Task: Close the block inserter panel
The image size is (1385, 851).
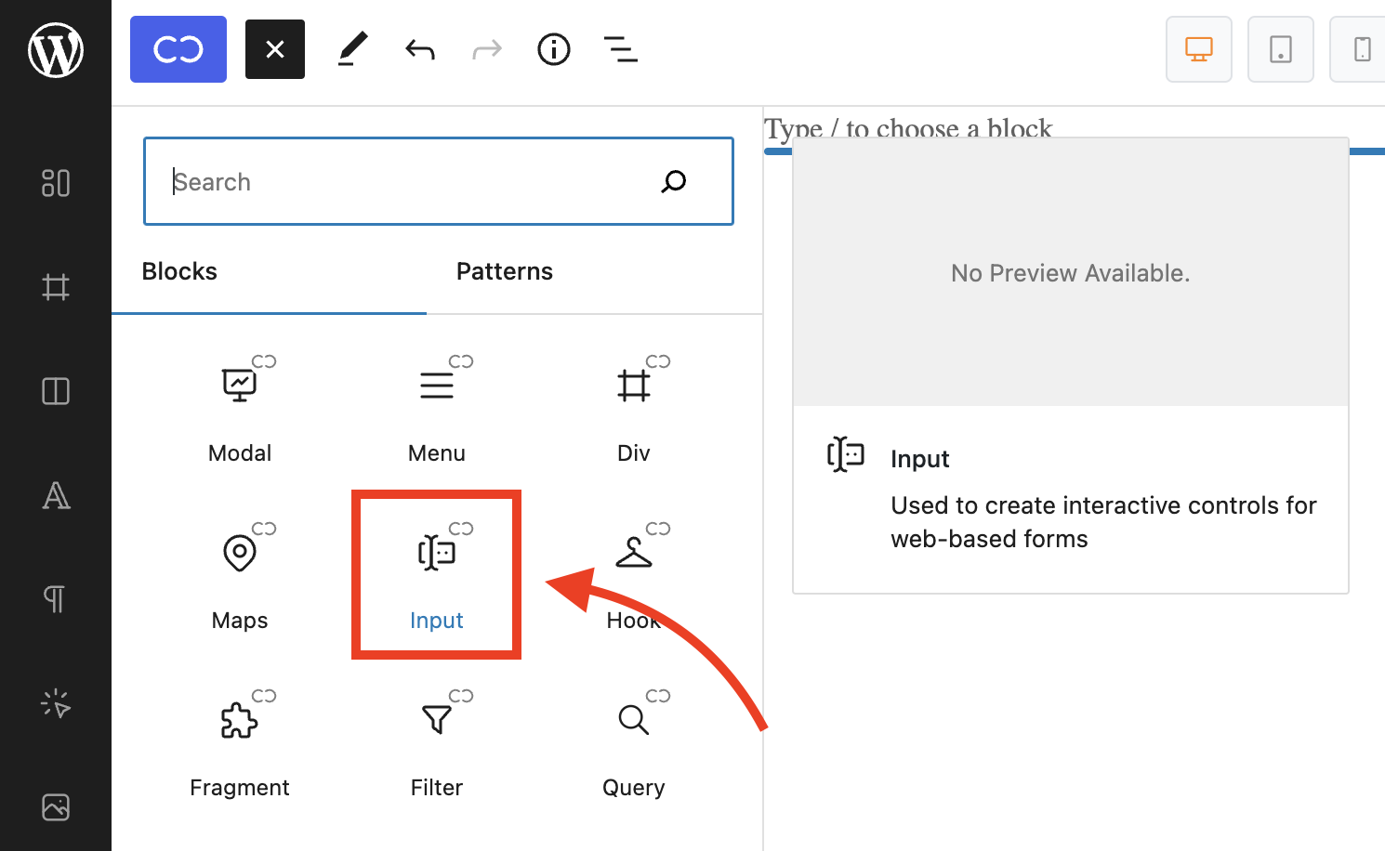Action: [x=275, y=49]
